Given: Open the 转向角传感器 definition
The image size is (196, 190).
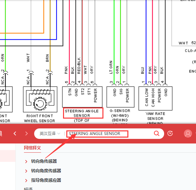Looking at the screenshot, I should point(44,161).
